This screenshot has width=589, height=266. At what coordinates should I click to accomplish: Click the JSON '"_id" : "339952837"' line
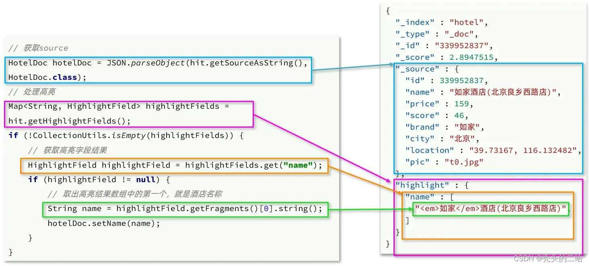[x=444, y=46]
